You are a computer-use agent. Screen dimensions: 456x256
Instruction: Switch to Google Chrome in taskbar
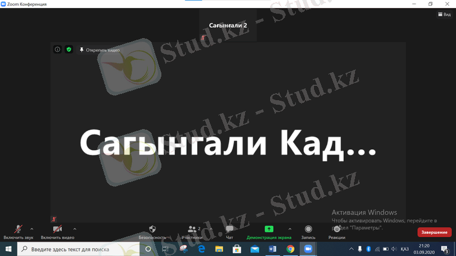click(x=290, y=249)
